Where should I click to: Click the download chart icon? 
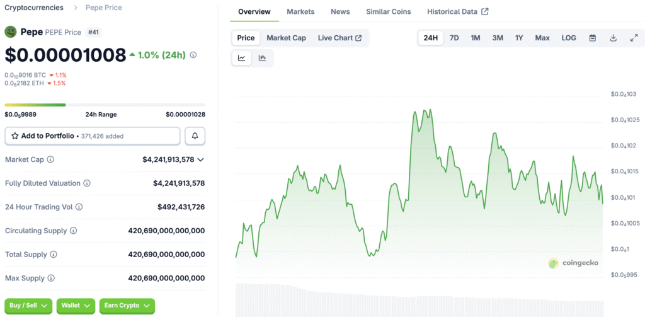613,38
